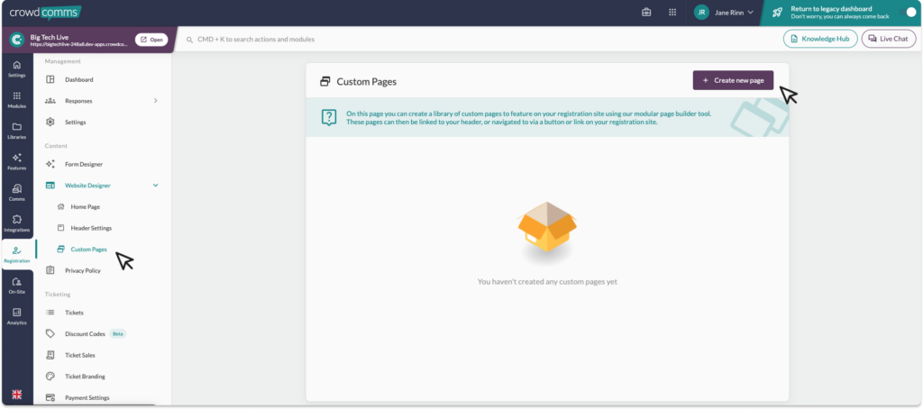This screenshot has width=923, height=409.
Task: Select the On-Site icon in sidebar
Action: click(16, 285)
